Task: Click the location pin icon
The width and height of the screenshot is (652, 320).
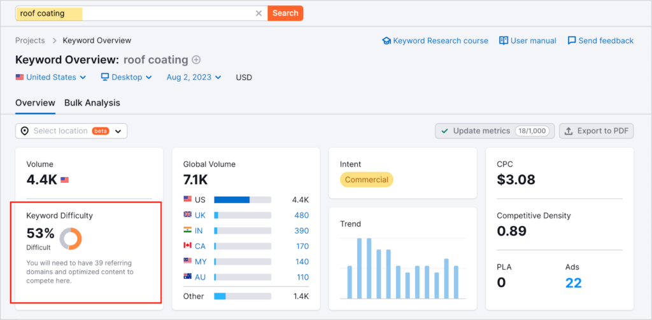Action: click(x=25, y=131)
